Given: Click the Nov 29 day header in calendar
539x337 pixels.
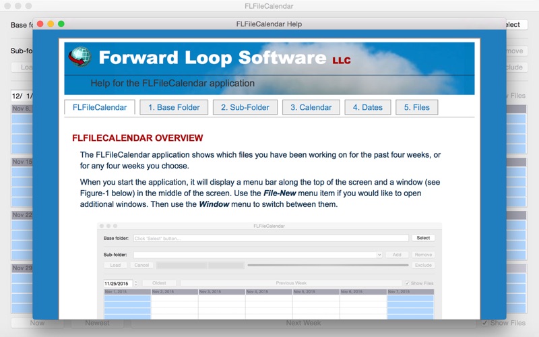Looking at the screenshot, I should coord(22,268).
